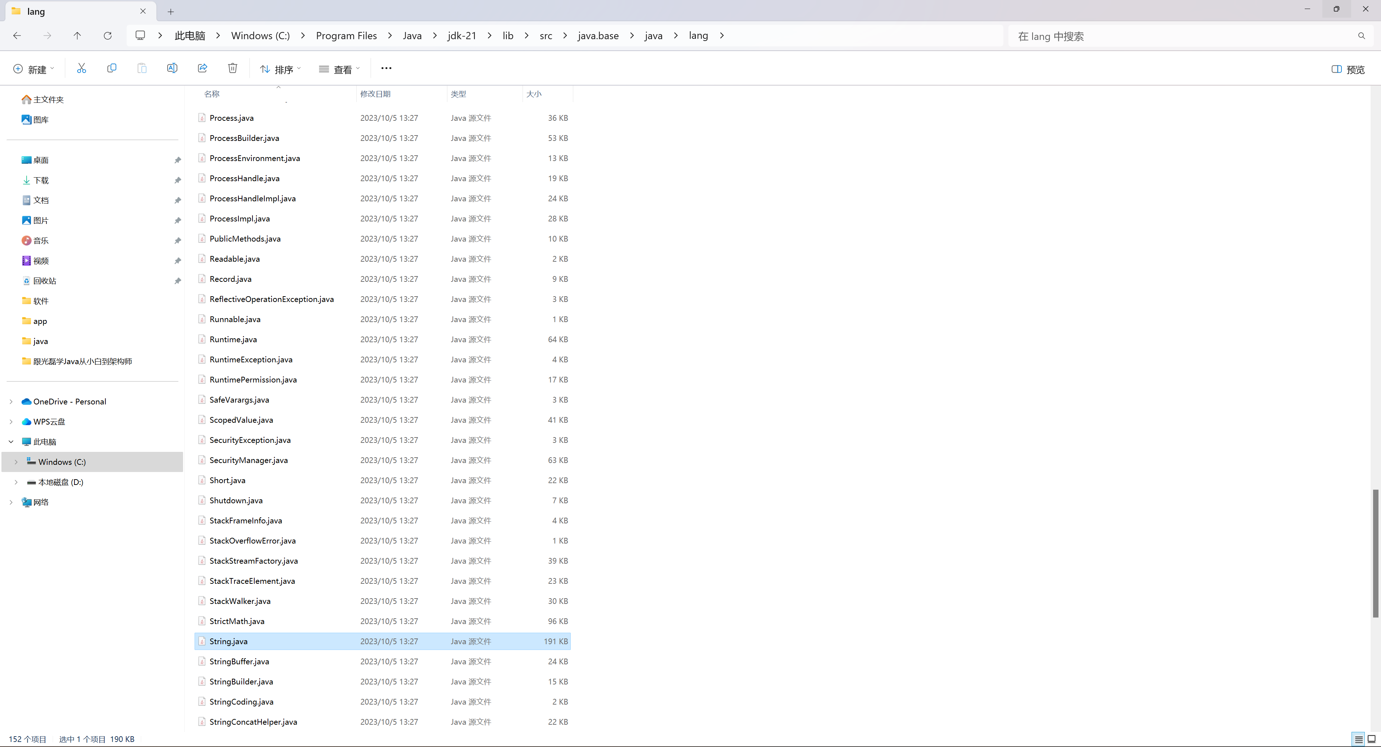
Task: Toggle the 预览 preview pane
Action: (x=1348, y=69)
